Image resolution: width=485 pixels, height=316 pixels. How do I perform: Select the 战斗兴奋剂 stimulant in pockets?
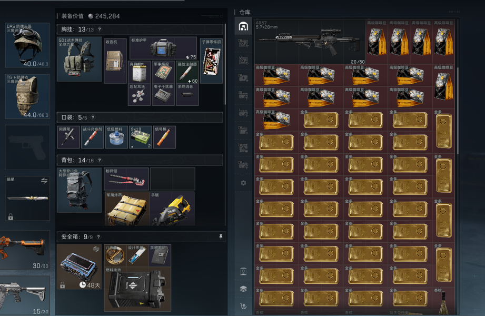point(92,137)
